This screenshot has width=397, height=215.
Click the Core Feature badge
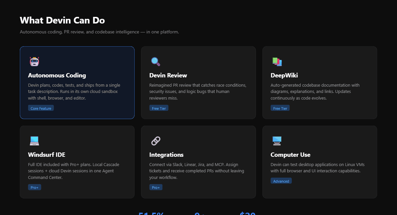point(41,108)
